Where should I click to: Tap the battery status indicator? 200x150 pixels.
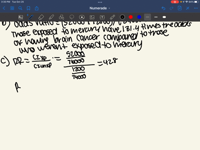click(197, 2)
